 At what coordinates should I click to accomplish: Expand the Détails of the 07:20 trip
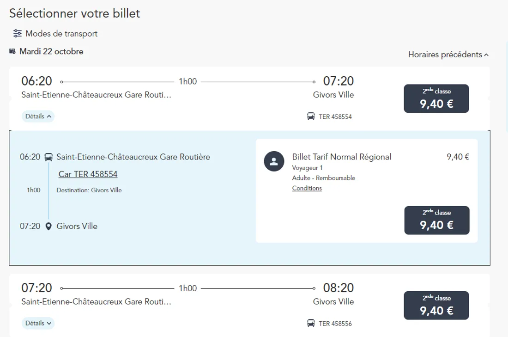[x=38, y=323]
